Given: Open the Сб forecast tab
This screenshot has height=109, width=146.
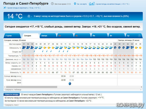Looking at the screenshot, I should [x=65, y=36].
